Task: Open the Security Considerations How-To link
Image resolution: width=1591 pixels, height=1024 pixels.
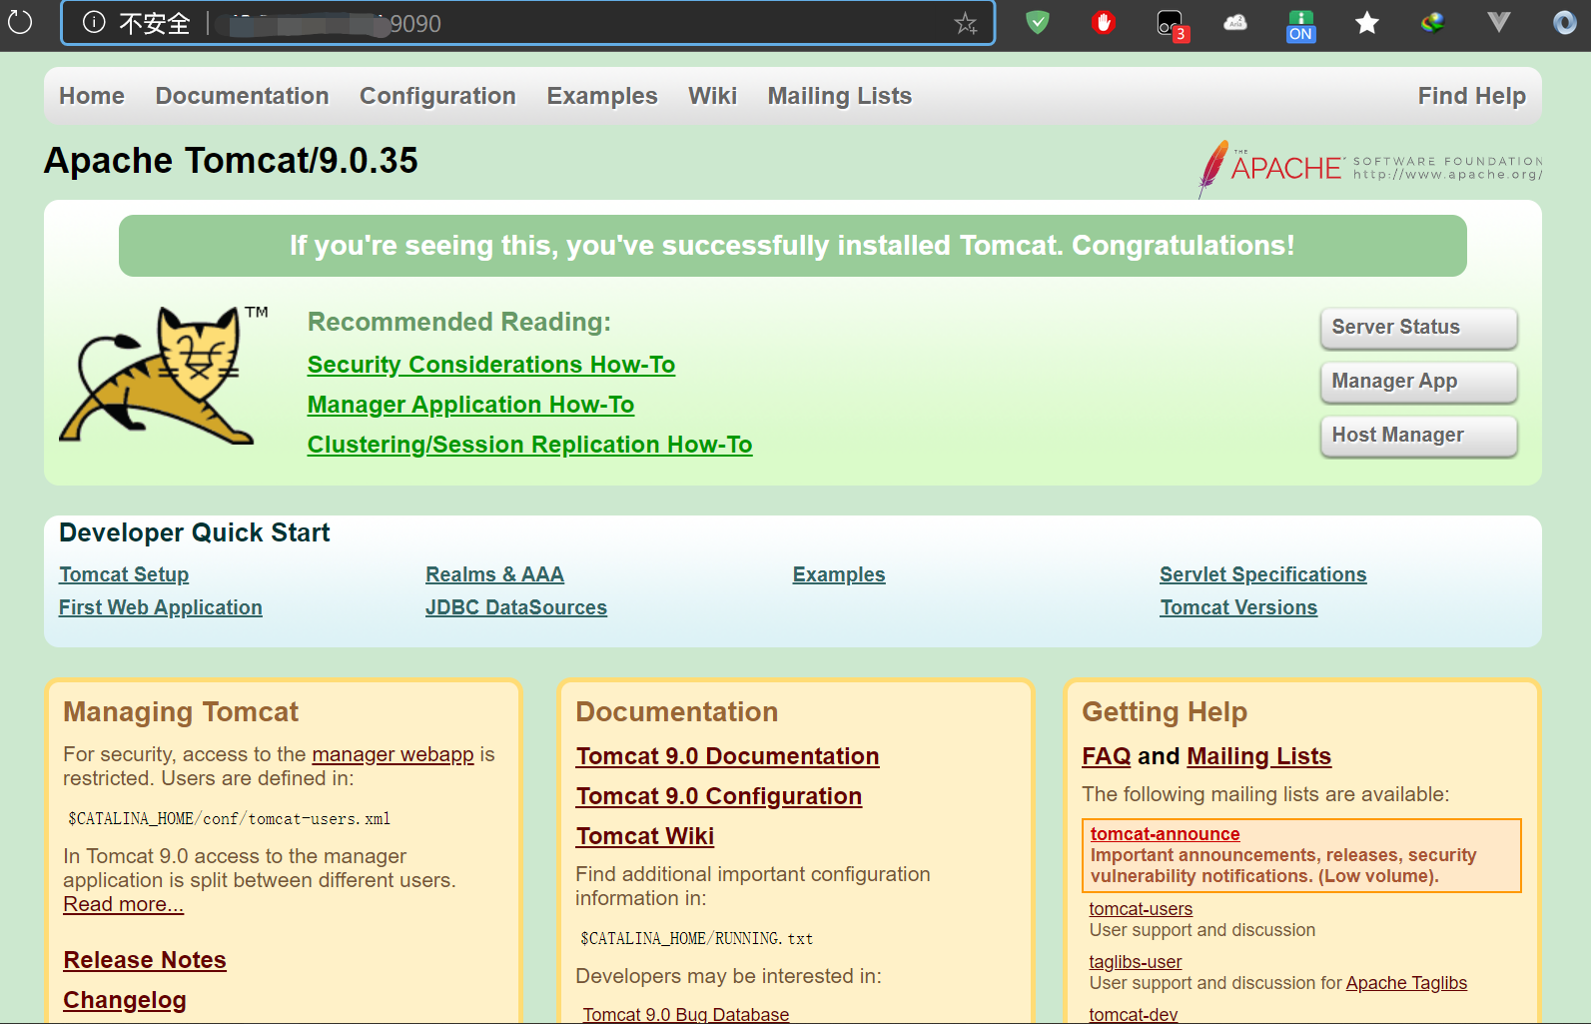Action: point(490,365)
